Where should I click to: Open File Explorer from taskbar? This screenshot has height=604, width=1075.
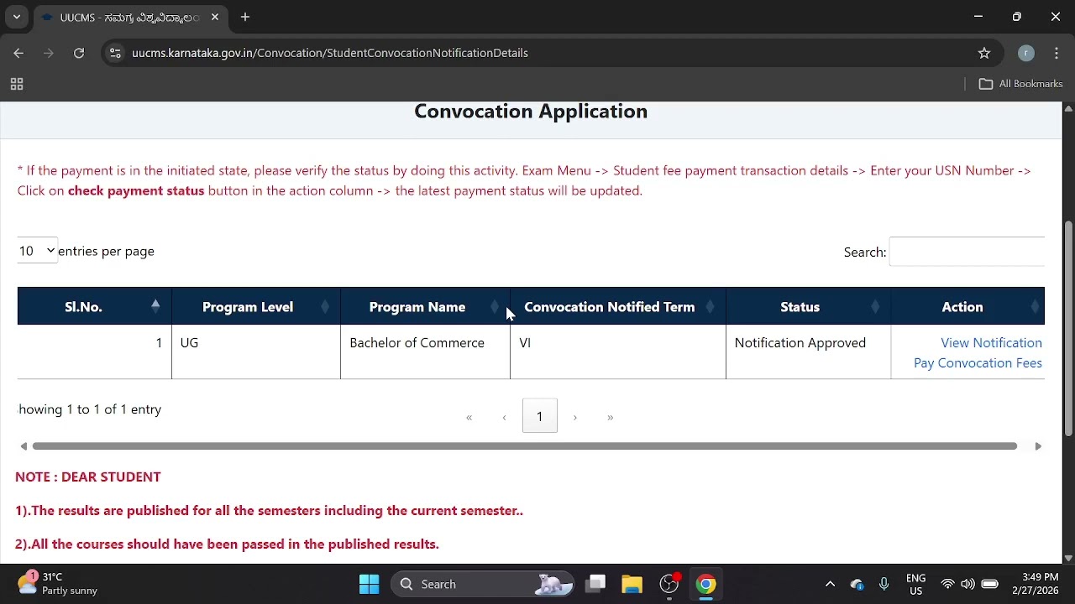tap(632, 584)
